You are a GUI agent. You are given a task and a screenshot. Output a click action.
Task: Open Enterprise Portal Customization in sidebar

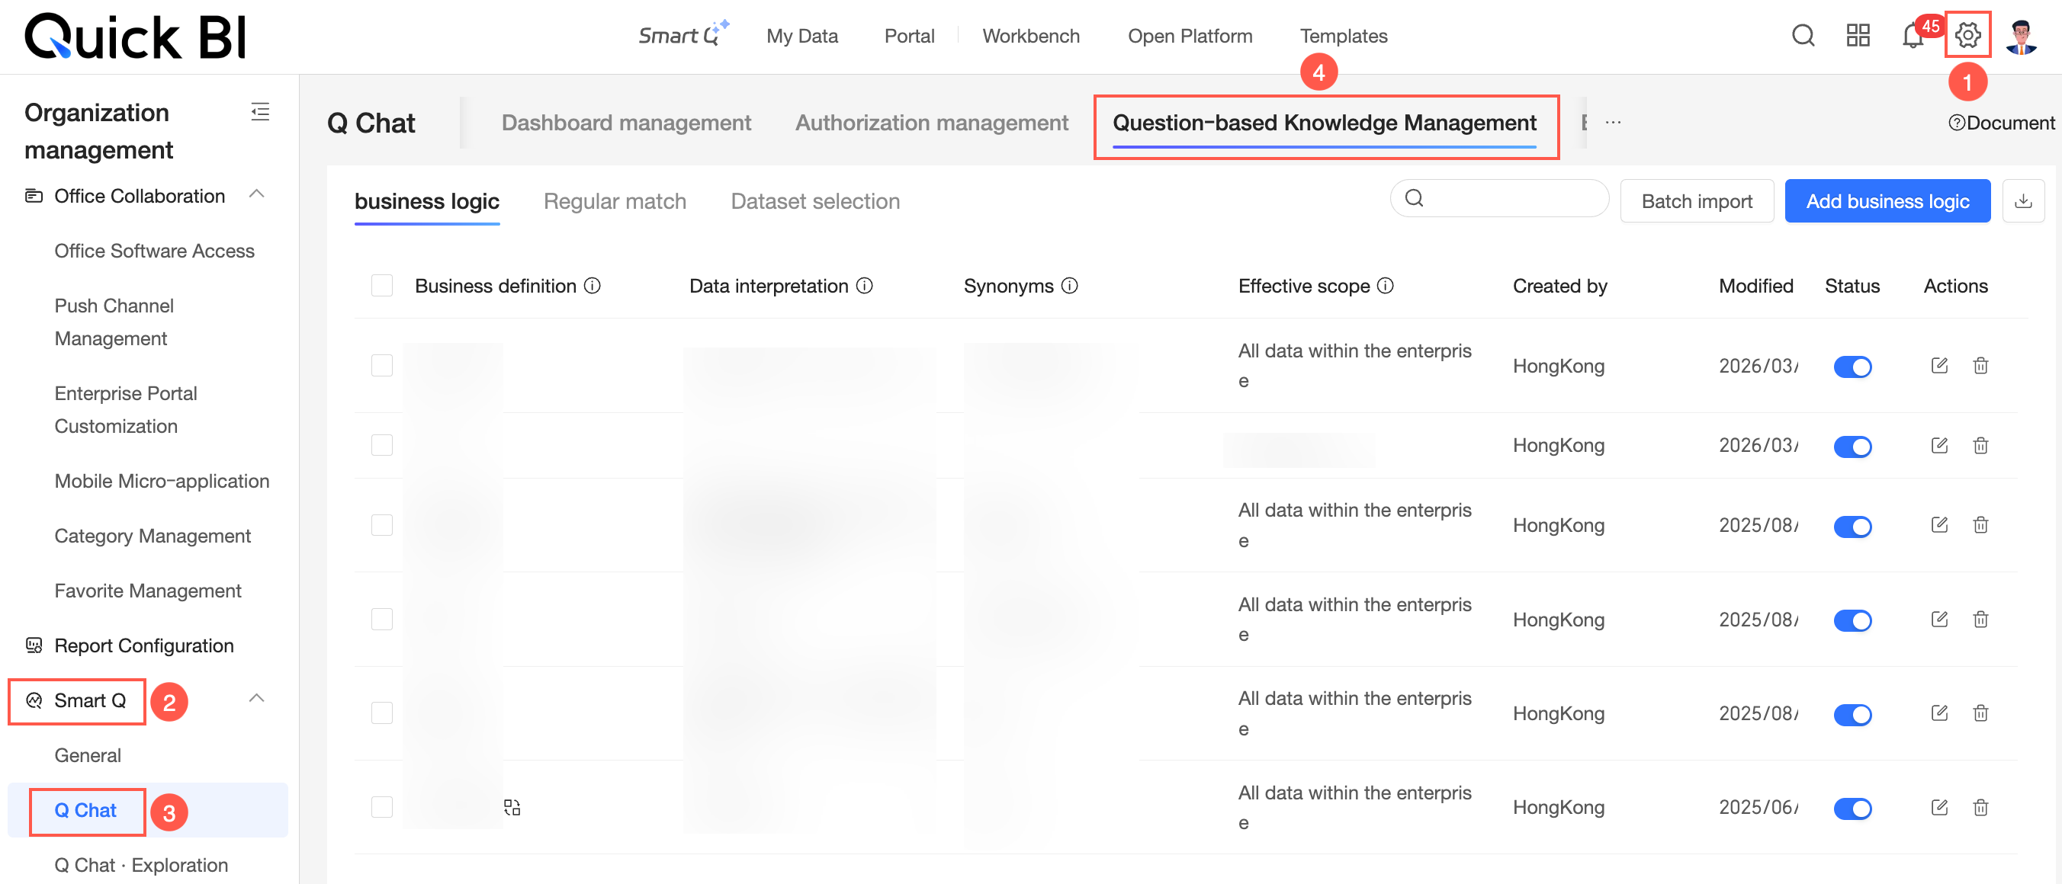(x=126, y=409)
